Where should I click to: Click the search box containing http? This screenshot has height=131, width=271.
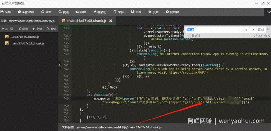pos(214,29)
